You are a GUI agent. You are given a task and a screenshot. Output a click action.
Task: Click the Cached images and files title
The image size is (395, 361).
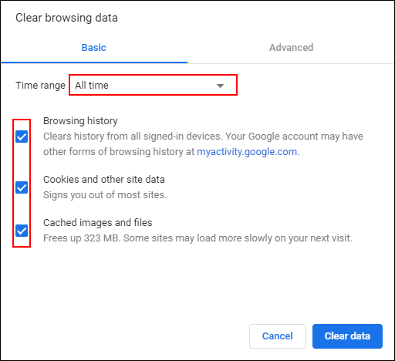pos(98,223)
